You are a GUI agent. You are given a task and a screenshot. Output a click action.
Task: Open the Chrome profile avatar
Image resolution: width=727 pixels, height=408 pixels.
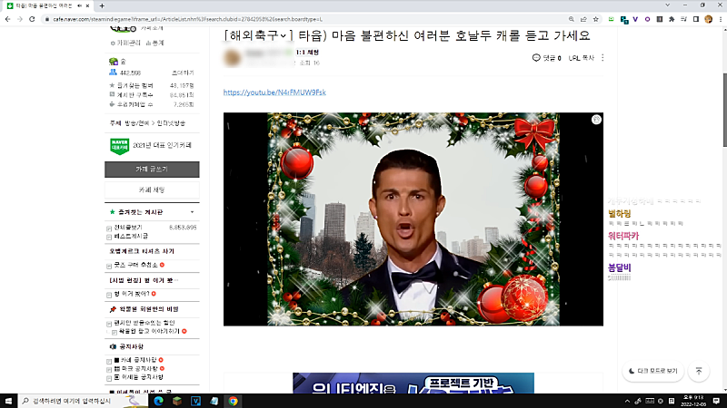point(708,19)
